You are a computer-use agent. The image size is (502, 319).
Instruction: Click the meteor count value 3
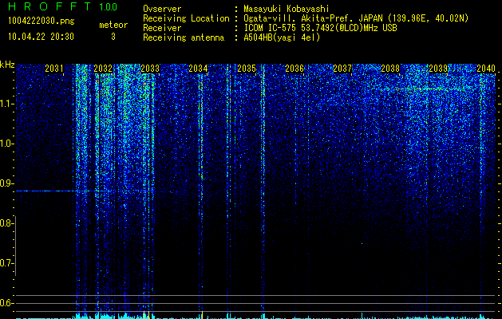click(x=113, y=37)
